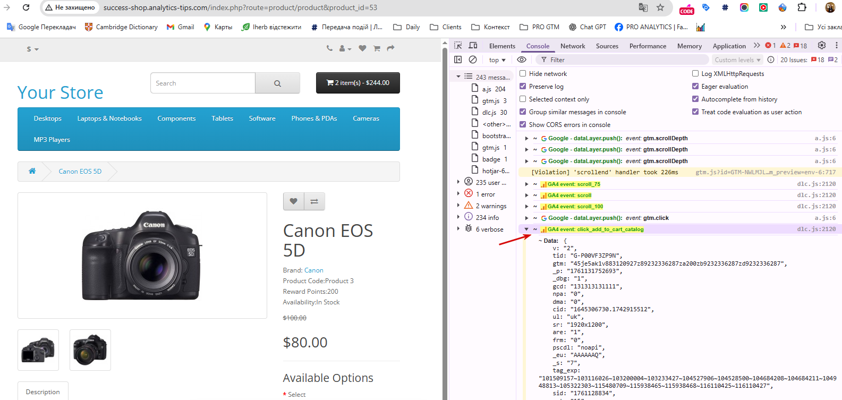Show more DevTools tabs with the double chevron
This screenshot has height=400, width=842.
pyautogui.click(x=757, y=46)
